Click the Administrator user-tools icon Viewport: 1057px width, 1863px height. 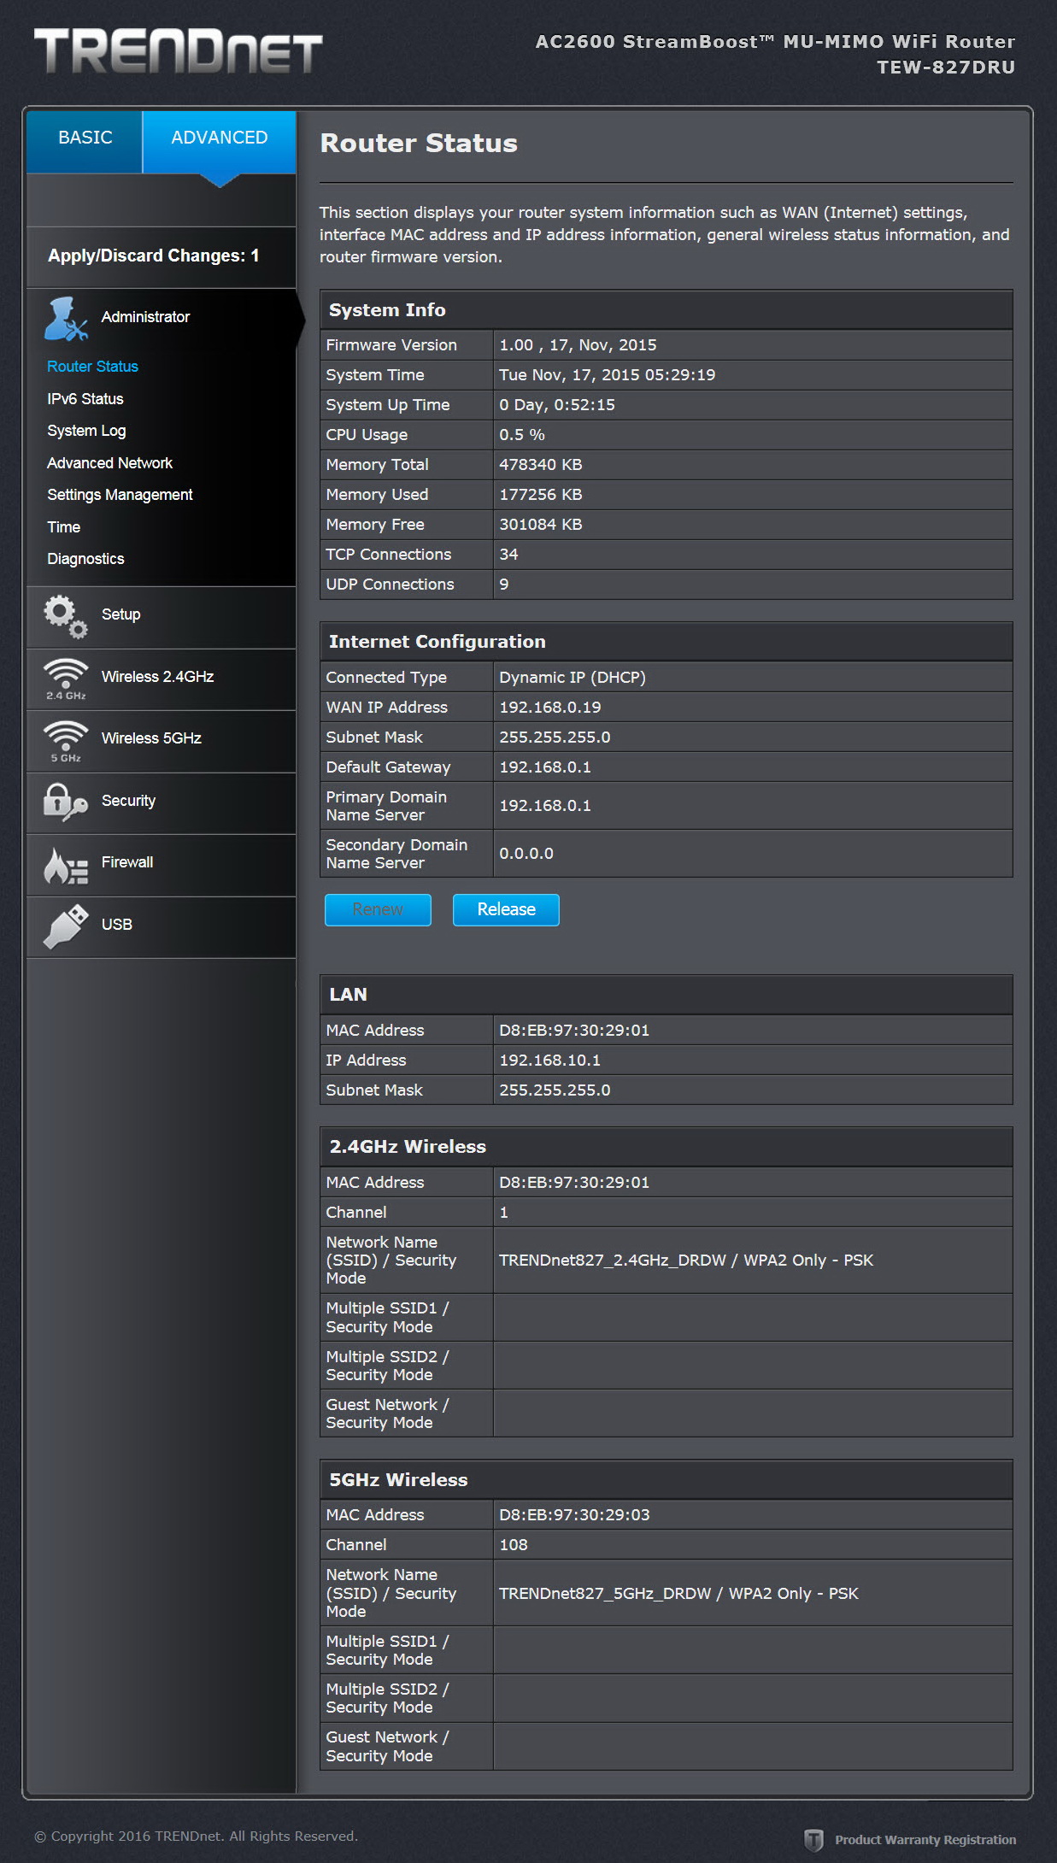click(67, 318)
